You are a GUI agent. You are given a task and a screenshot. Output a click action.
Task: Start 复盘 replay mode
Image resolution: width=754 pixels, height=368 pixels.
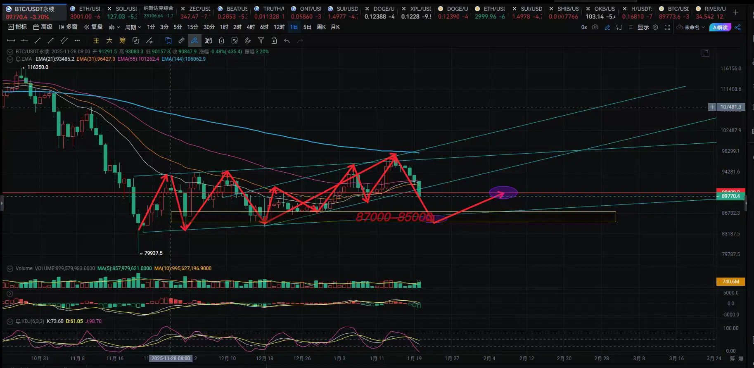click(x=93, y=27)
